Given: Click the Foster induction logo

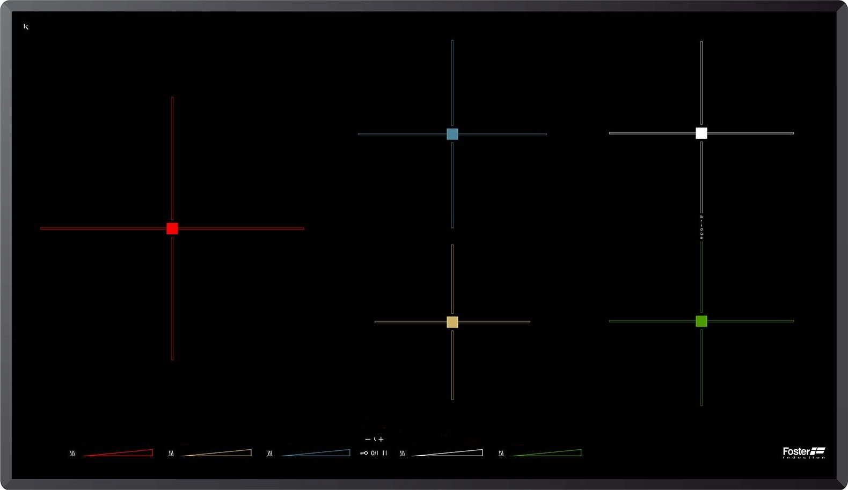Looking at the screenshot, I should pyautogui.click(x=803, y=452).
